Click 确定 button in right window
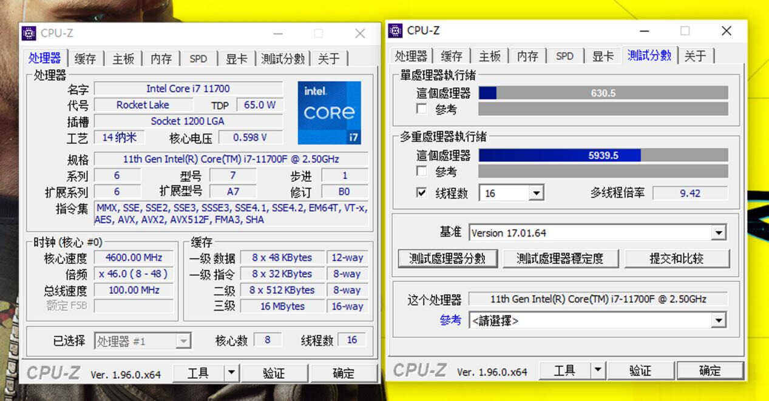 coord(710,371)
